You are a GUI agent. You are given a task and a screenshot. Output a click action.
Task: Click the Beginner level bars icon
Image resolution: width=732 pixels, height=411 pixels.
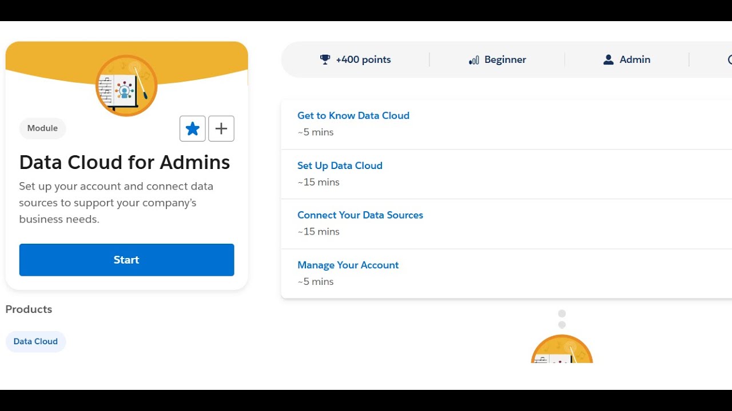474,60
